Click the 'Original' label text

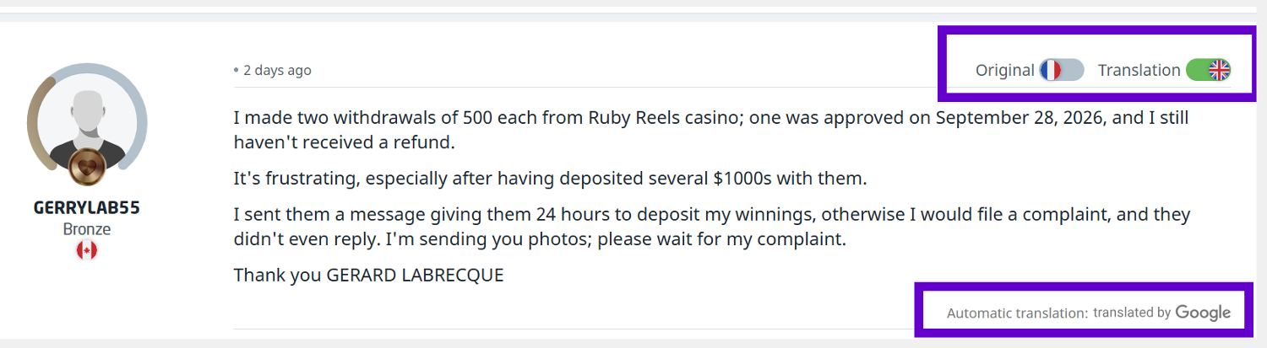coord(1005,70)
